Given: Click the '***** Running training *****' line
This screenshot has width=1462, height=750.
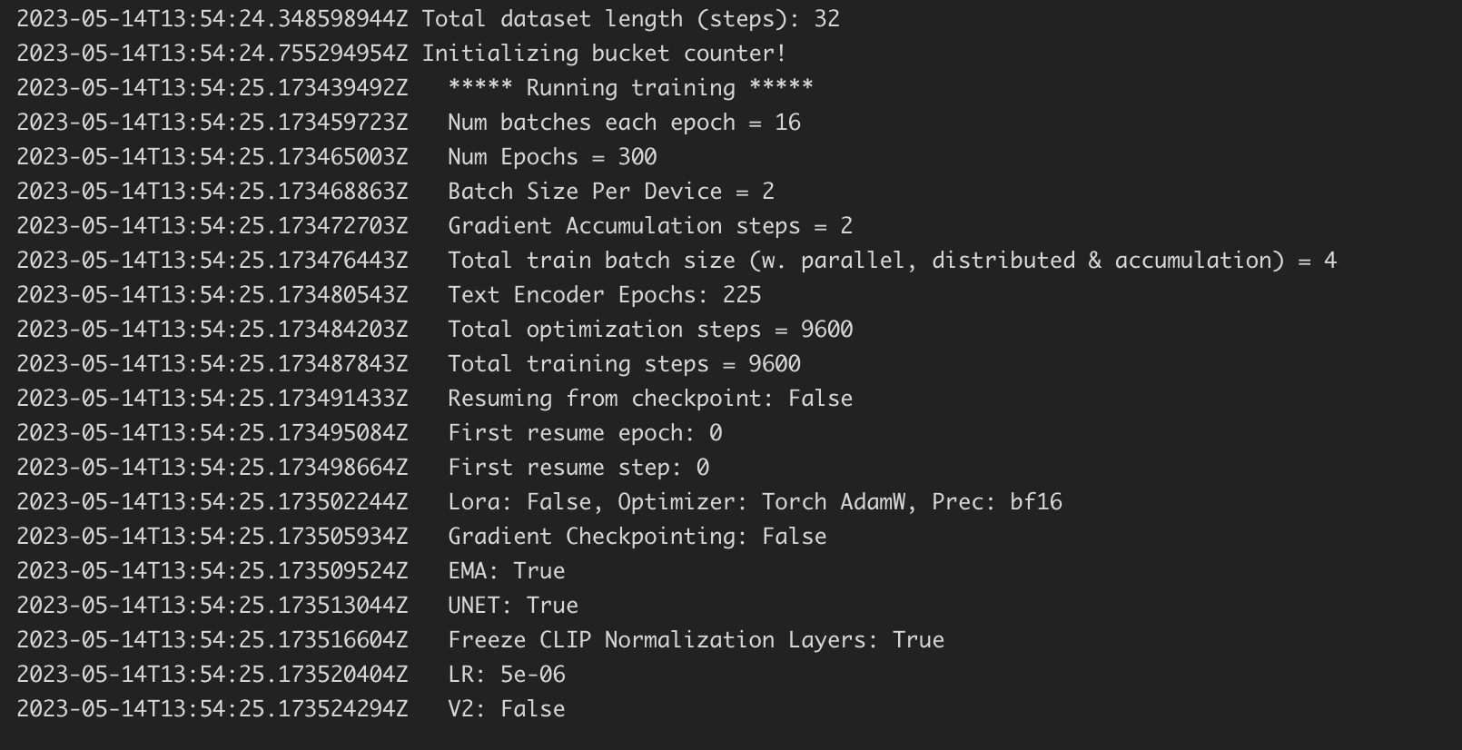Looking at the screenshot, I should click(630, 88).
